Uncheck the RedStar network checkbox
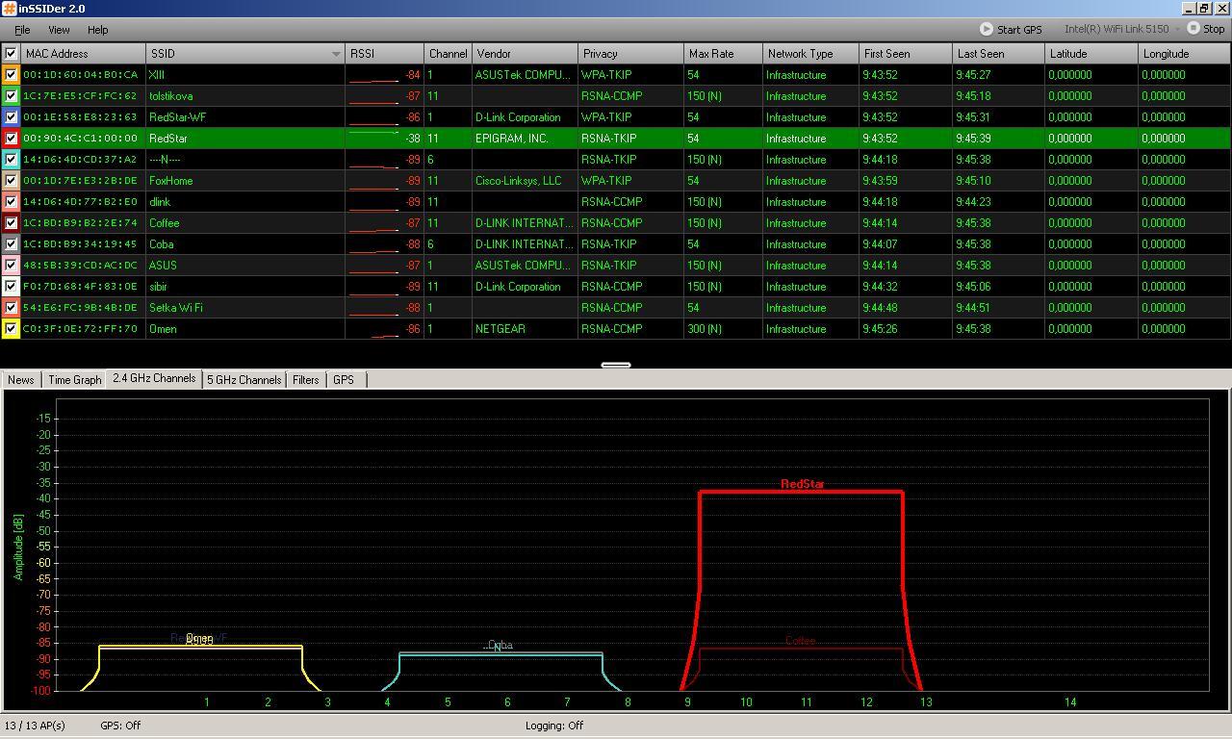This screenshot has width=1232, height=739. click(11, 139)
